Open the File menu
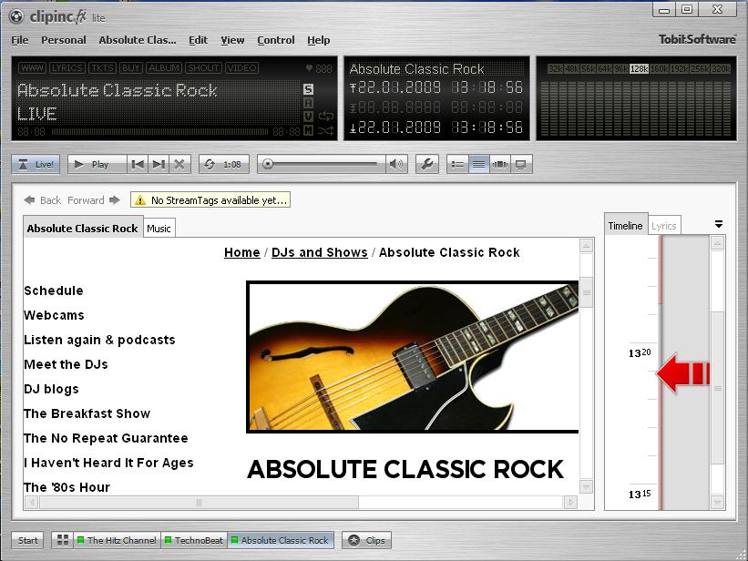Screen dimensions: 748x561 pos(20,40)
